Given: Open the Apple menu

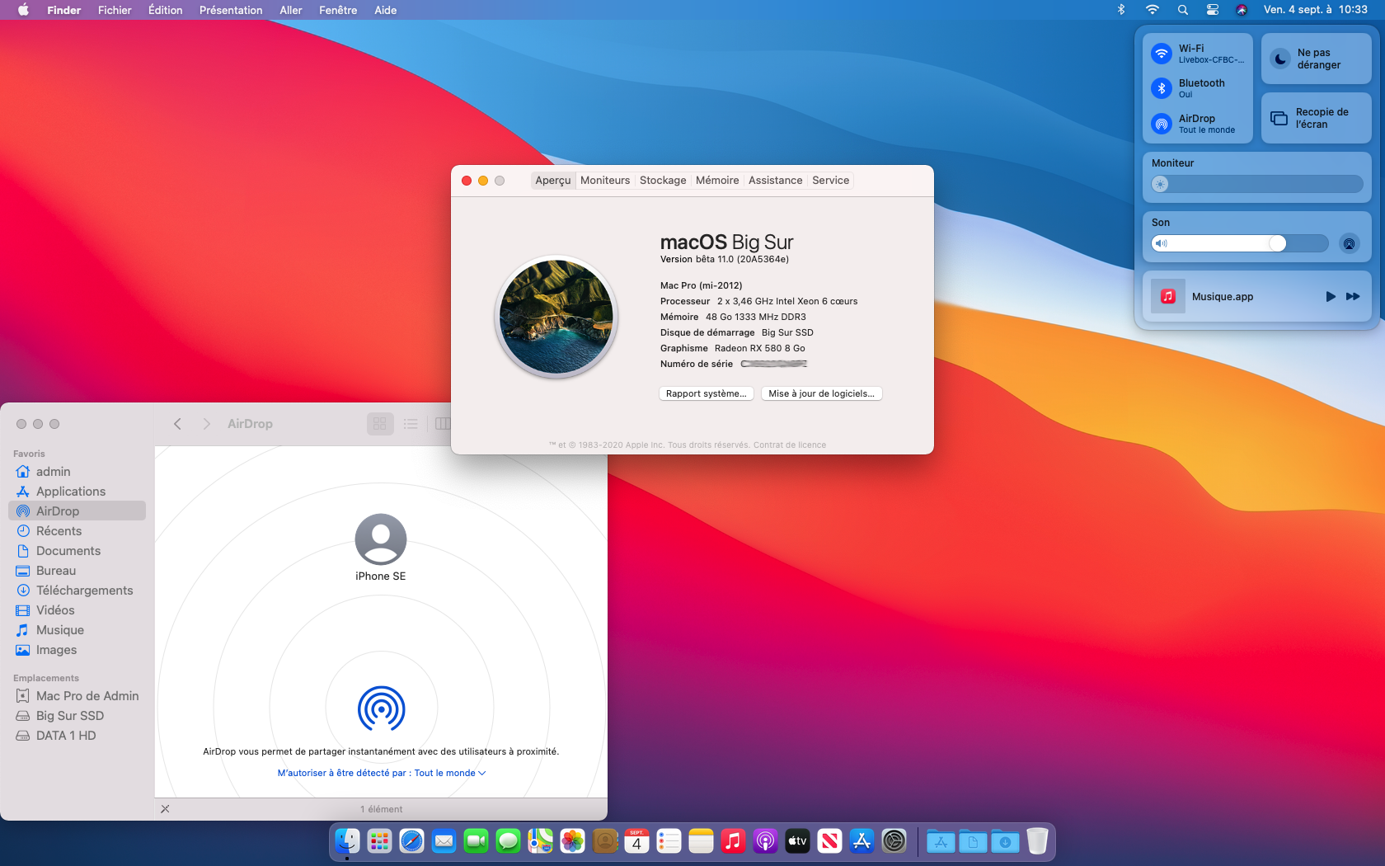Looking at the screenshot, I should pos(23,10).
